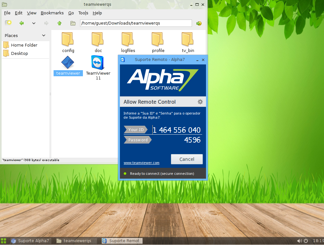
Task: Click the clock showing 18:19 in taskbar
Action: (318, 241)
